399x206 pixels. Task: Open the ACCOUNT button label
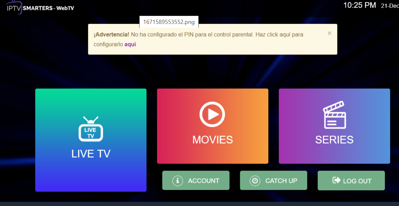[203, 181]
